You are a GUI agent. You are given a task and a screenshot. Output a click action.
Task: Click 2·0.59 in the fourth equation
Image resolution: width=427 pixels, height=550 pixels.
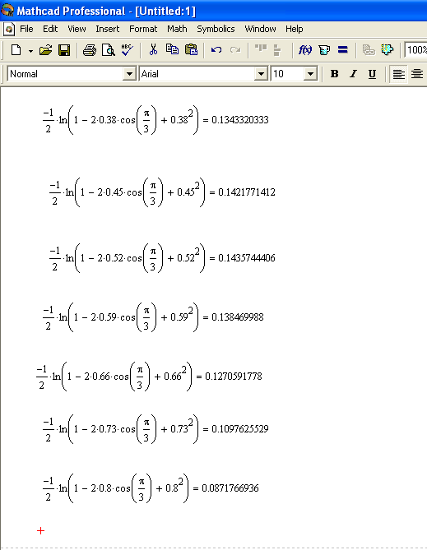tap(104, 317)
